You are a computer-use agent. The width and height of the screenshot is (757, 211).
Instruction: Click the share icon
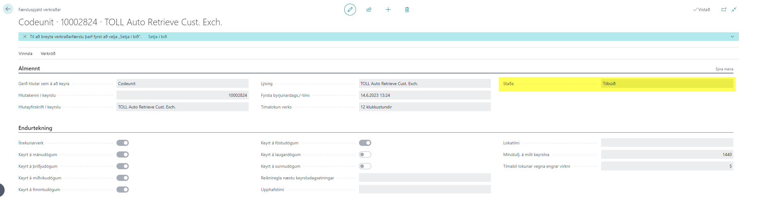pyautogui.click(x=369, y=10)
